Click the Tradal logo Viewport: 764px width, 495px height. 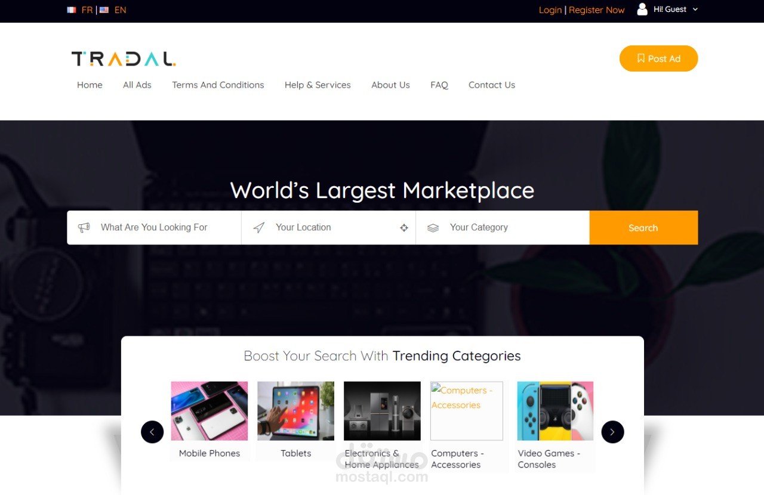(124, 58)
